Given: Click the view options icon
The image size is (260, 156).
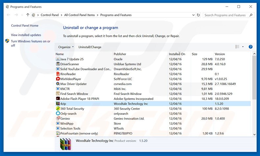Looking at the screenshot, I should pos(237,47).
